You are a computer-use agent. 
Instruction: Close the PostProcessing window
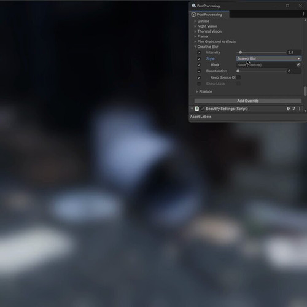tap(300, 6)
